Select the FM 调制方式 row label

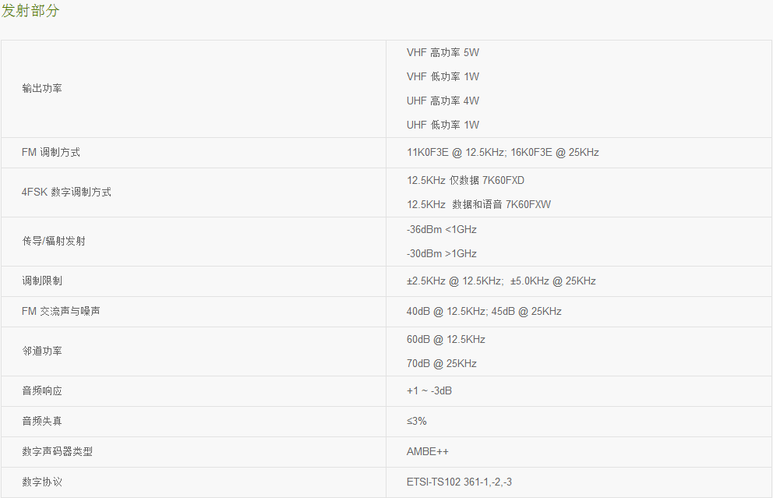[x=51, y=152]
